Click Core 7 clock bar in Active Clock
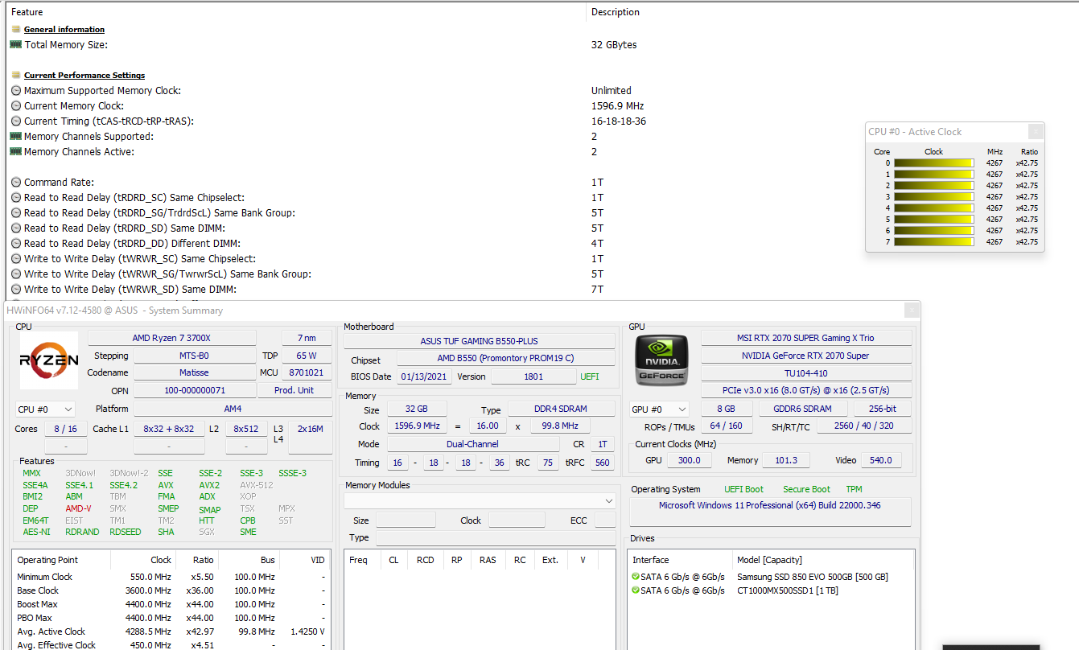The height and width of the screenshot is (650, 1079). 933,242
